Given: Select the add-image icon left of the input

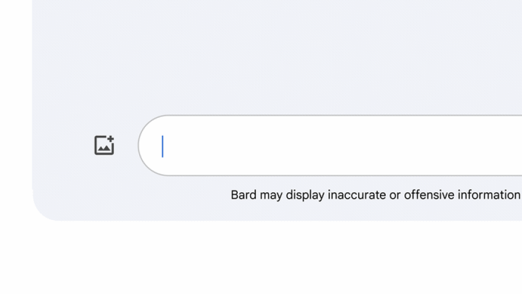Looking at the screenshot, I should click(104, 145).
